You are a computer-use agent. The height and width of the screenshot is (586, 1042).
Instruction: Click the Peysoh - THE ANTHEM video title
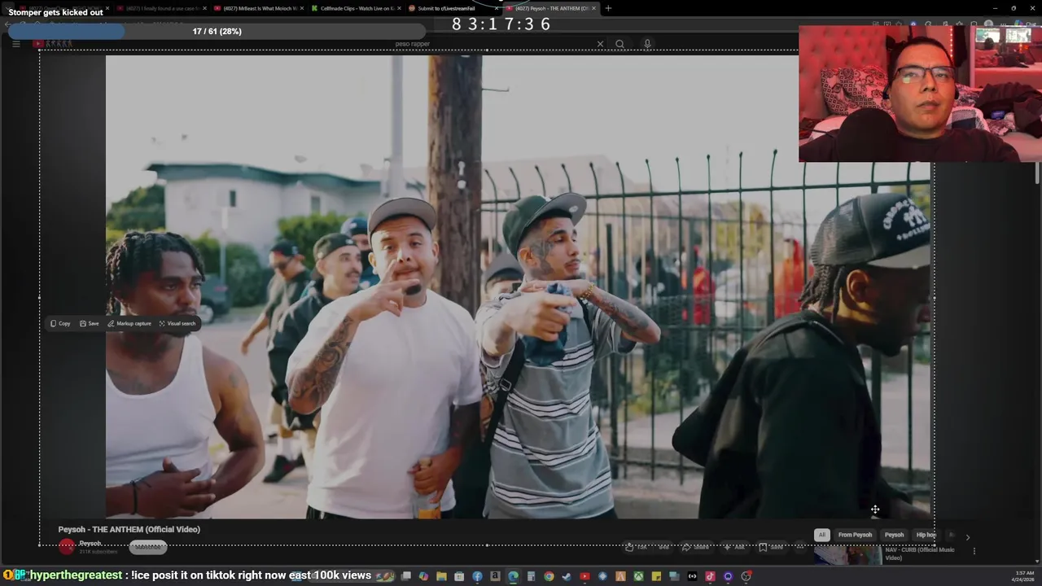[x=129, y=529]
